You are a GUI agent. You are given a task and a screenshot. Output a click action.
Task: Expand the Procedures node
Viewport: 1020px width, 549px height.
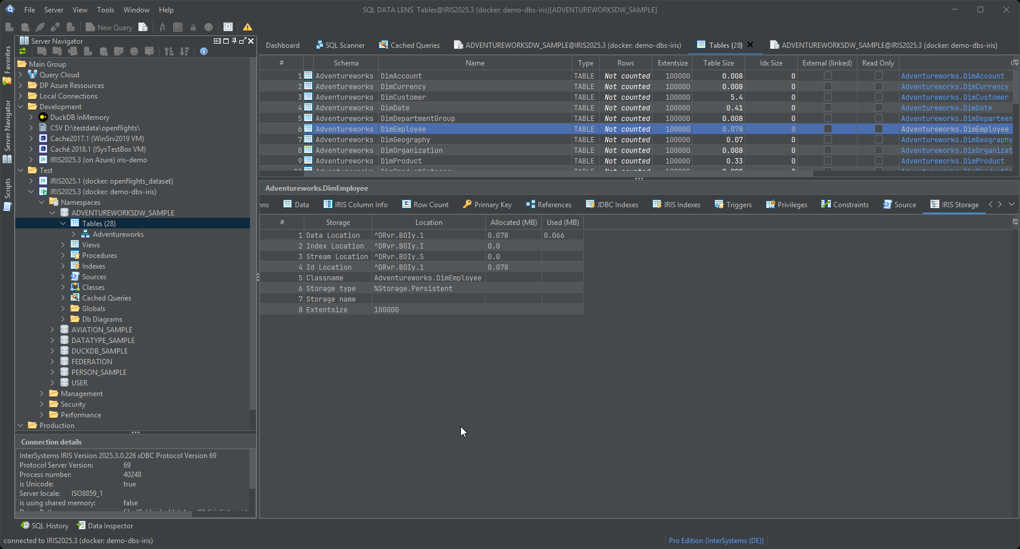(x=63, y=256)
